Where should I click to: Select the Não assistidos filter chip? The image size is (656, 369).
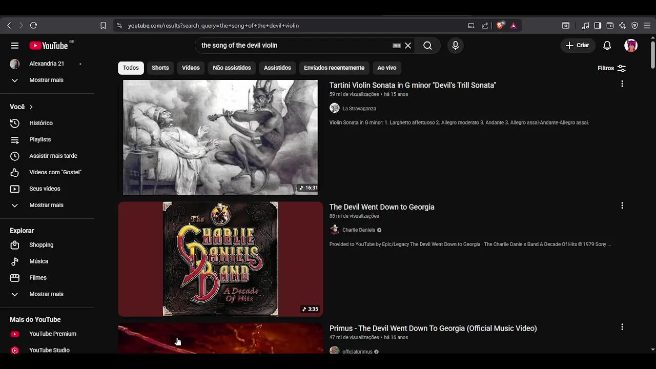click(232, 68)
